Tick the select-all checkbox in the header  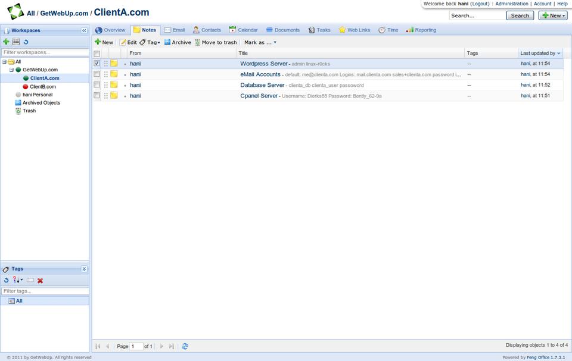(97, 54)
